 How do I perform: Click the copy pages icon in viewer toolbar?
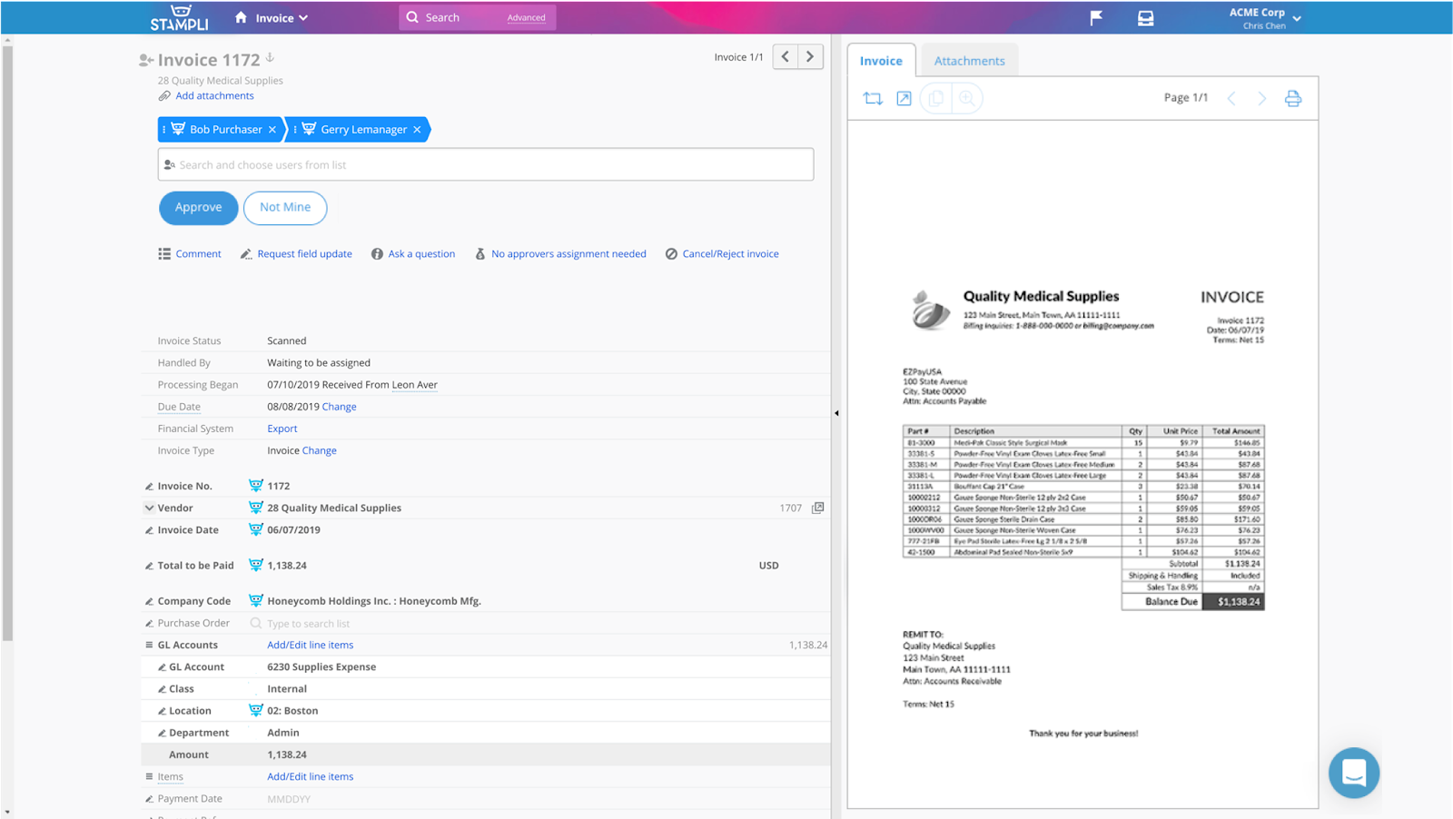click(935, 98)
